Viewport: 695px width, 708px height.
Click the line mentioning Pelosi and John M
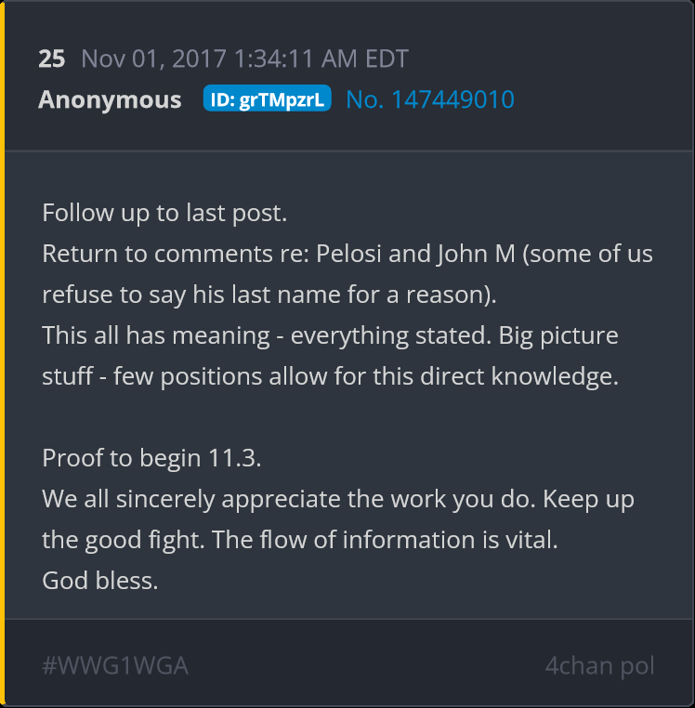(347, 253)
